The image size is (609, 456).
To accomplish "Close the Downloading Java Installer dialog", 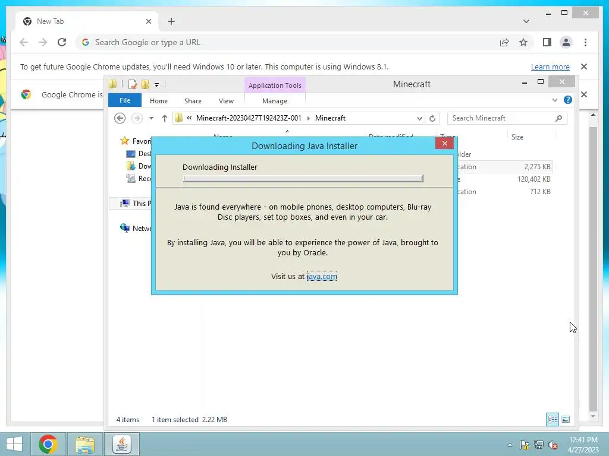I will tap(444, 144).
